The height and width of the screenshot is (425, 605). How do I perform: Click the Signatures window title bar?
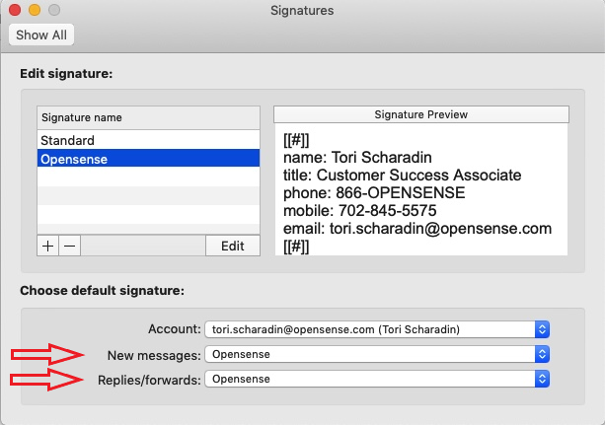click(x=302, y=11)
